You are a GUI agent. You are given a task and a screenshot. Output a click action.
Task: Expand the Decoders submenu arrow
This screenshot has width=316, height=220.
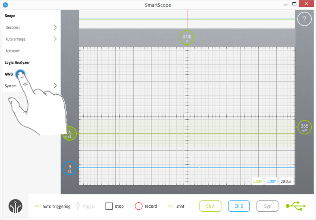tap(55, 28)
